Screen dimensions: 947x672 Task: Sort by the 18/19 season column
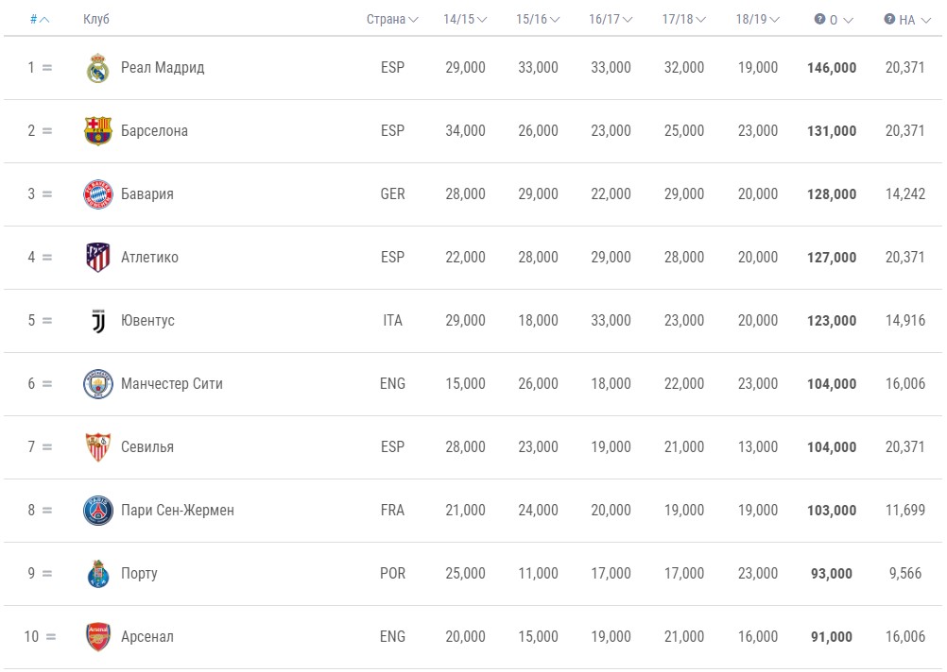coord(757,19)
